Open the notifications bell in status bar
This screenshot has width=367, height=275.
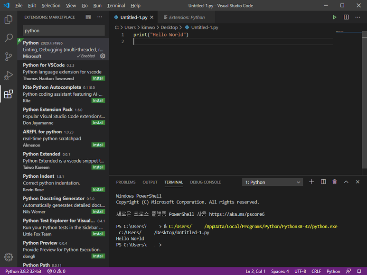[x=359, y=271]
